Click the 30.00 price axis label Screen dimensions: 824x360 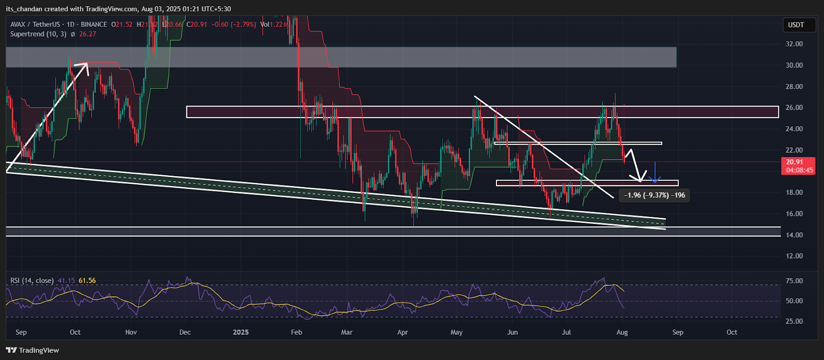[x=794, y=65]
